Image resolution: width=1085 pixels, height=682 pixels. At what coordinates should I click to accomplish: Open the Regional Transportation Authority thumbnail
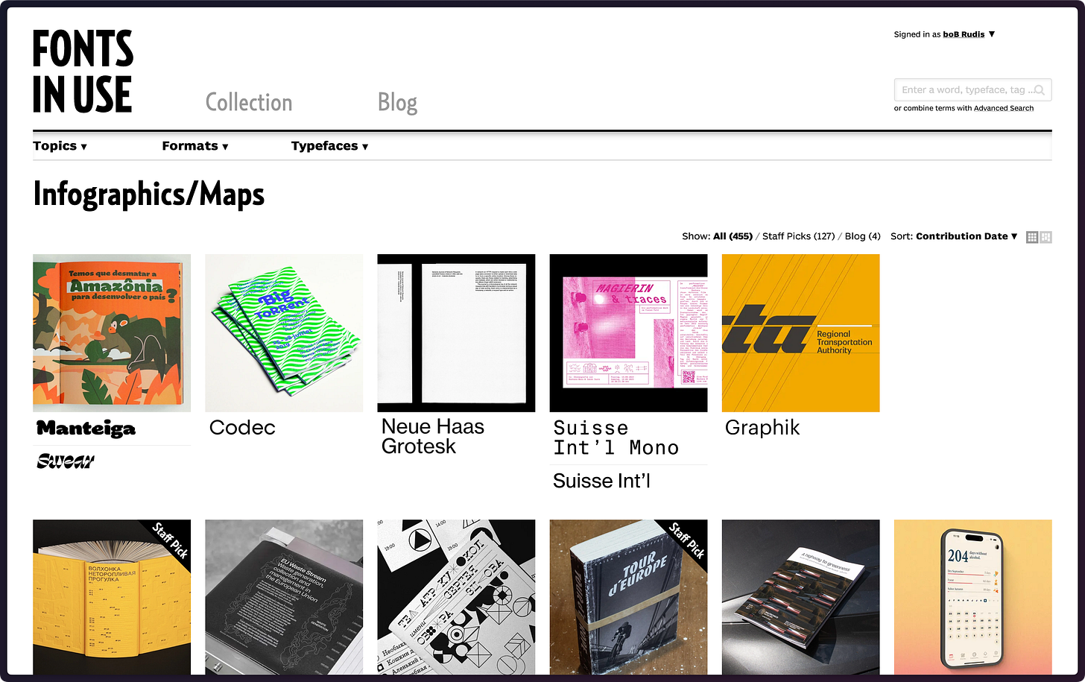[800, 333]
